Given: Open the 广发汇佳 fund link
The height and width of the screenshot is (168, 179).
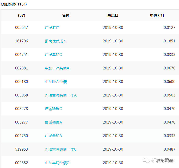Looking at the screenshot, I should pos(52,28).
